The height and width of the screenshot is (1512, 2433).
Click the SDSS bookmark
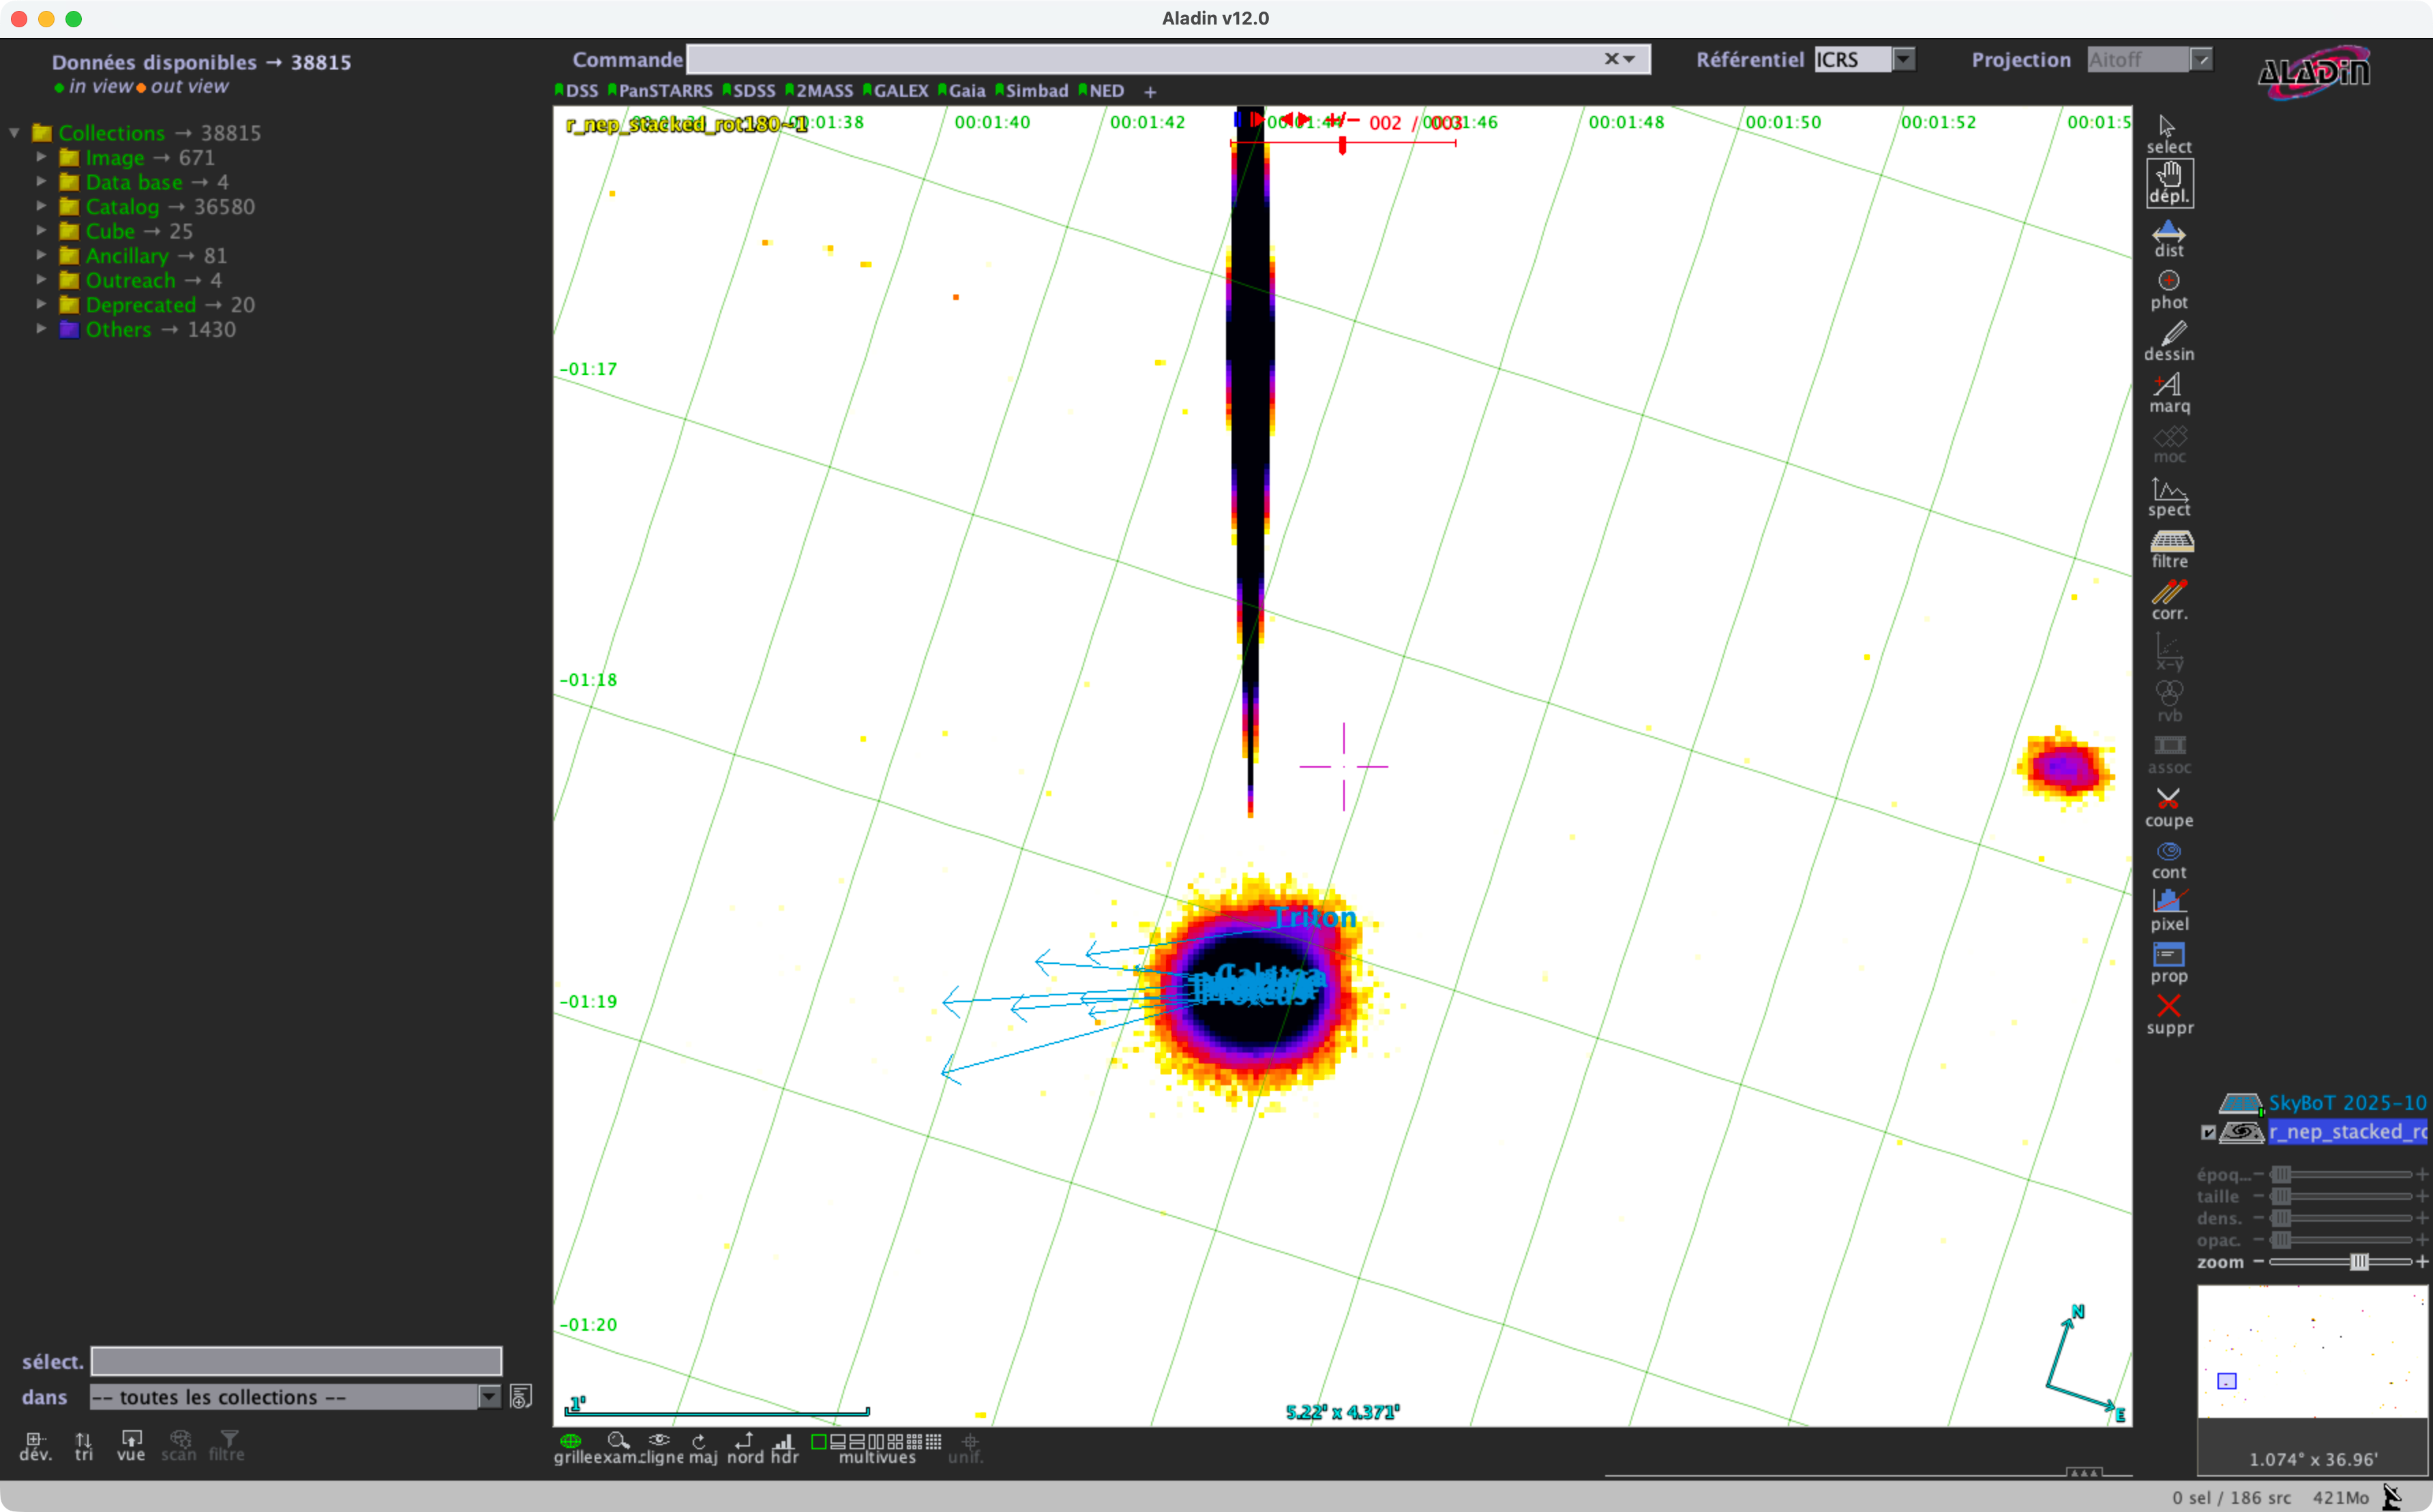point(749,91)
